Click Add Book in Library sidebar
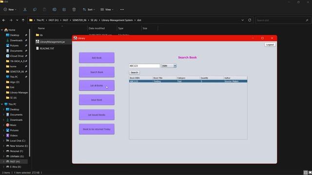 point(97,58)
